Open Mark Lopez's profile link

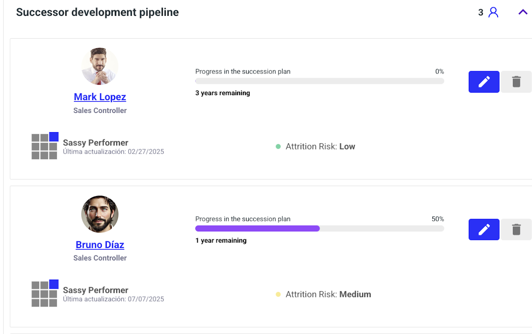pos(100,97)
